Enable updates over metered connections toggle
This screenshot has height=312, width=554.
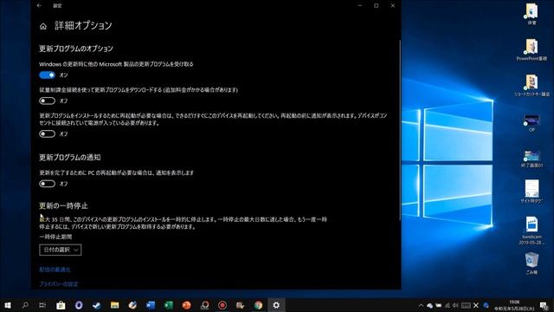point(47,101)
